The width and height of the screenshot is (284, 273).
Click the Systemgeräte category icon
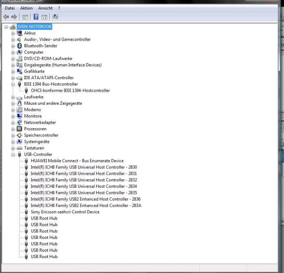pos(20,142)
